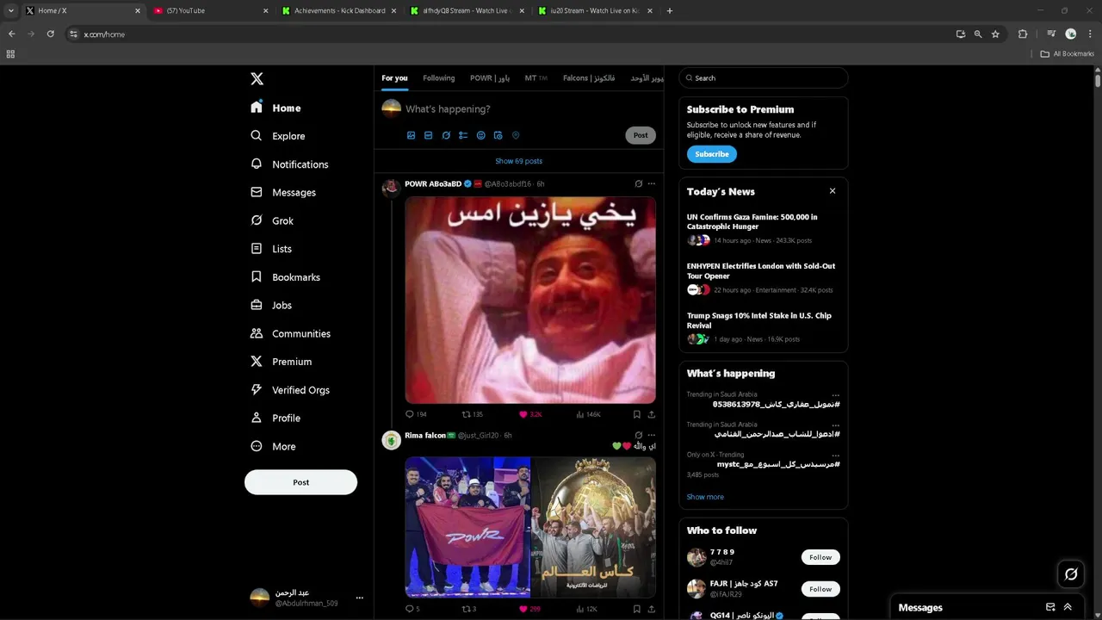Click the Profile person icon
This screenshot has height=620, width=1102.
(256, 418)
